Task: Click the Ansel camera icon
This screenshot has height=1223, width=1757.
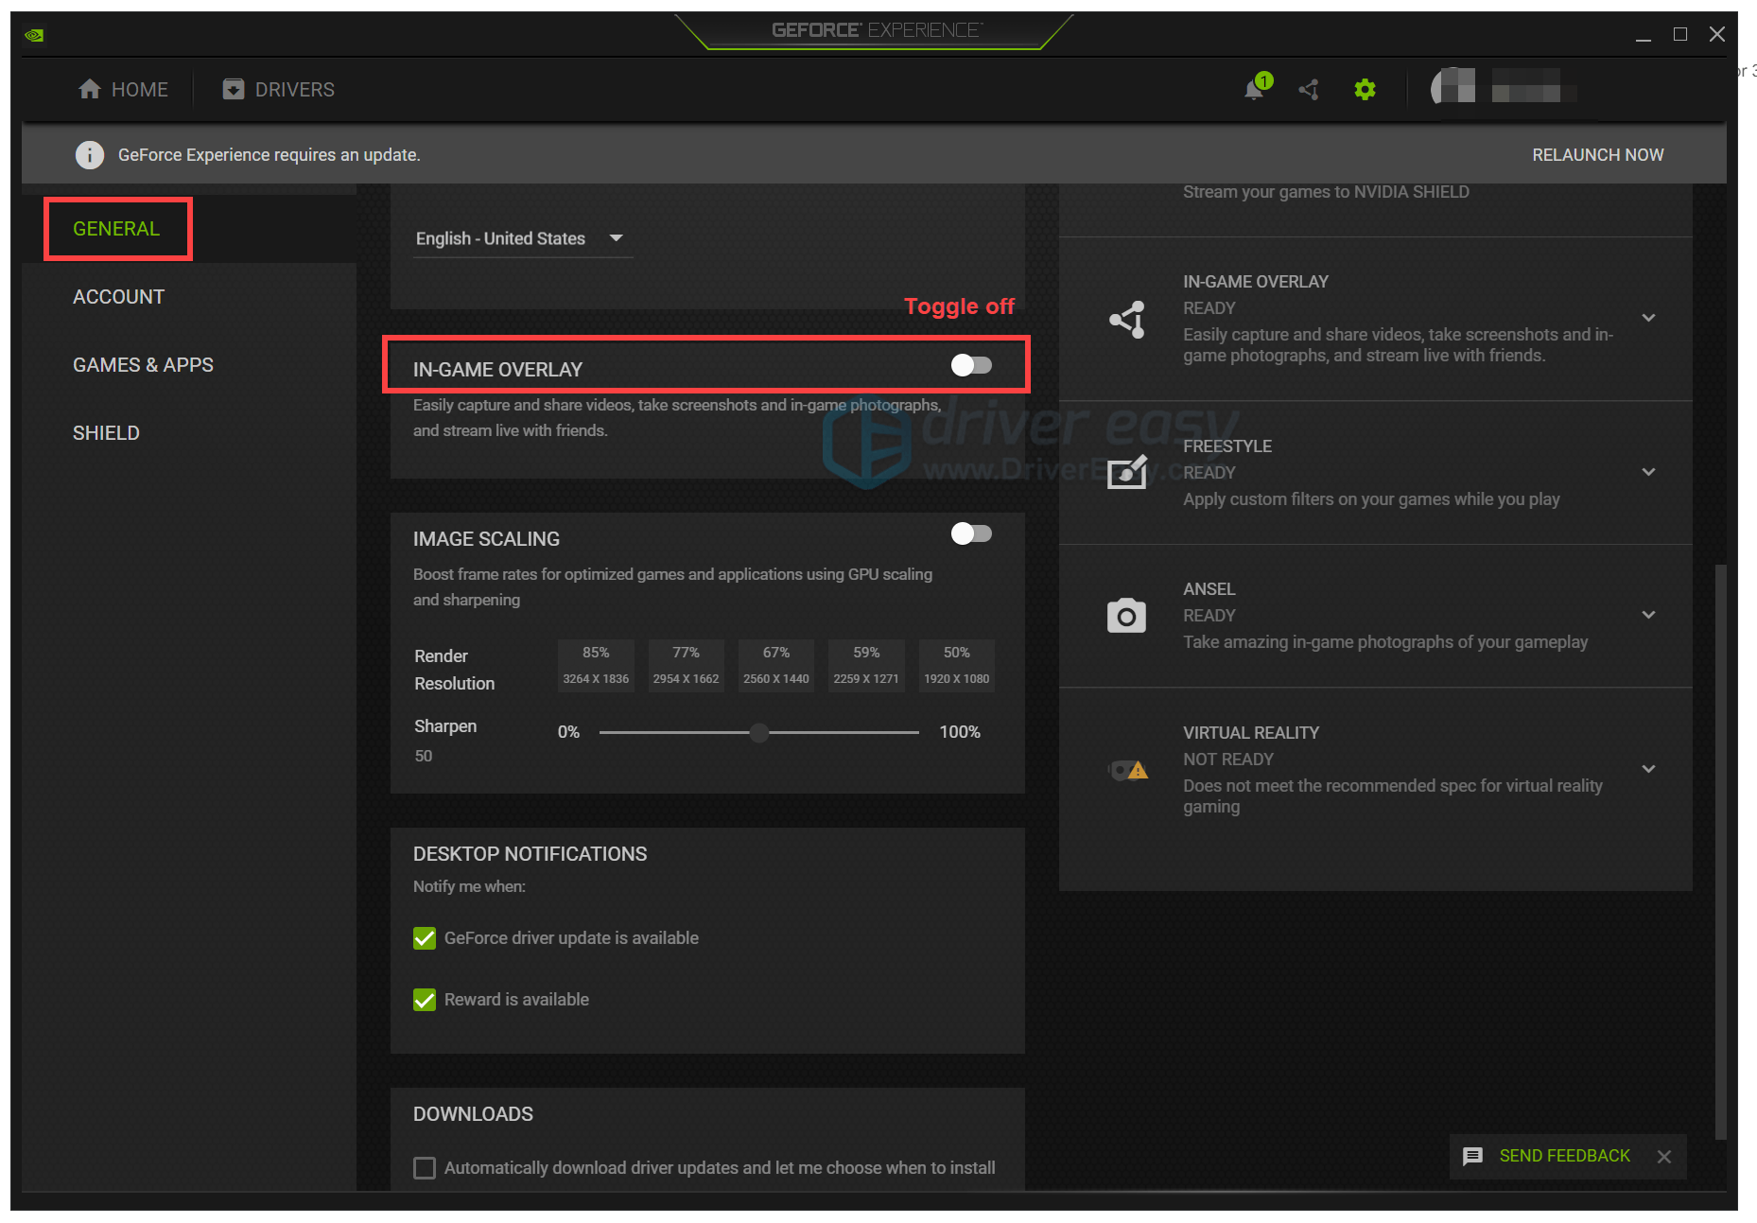Action: coord(1126,615)
